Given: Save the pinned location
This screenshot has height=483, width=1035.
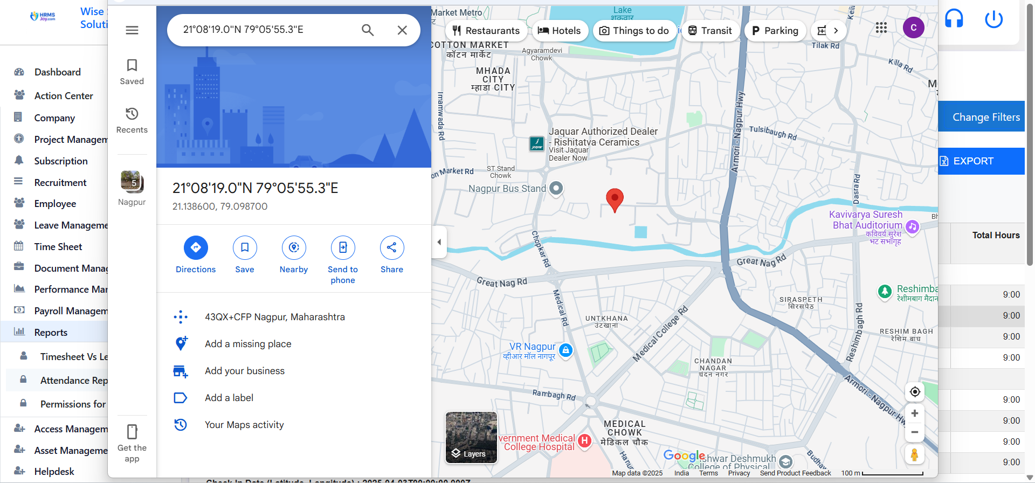Looking at the screenshot, I should pos(245,255).
